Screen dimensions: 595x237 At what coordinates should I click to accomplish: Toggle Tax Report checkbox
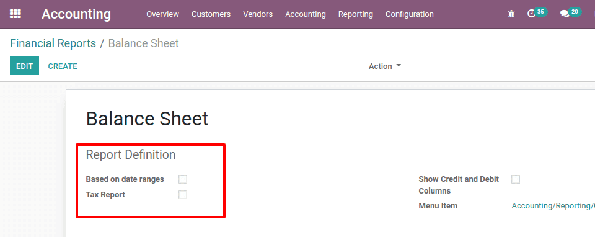[183, 195]
